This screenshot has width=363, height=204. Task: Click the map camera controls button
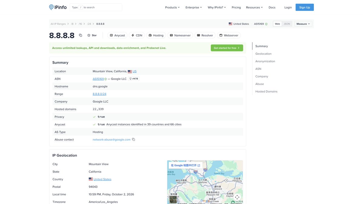tap(237, 197)
